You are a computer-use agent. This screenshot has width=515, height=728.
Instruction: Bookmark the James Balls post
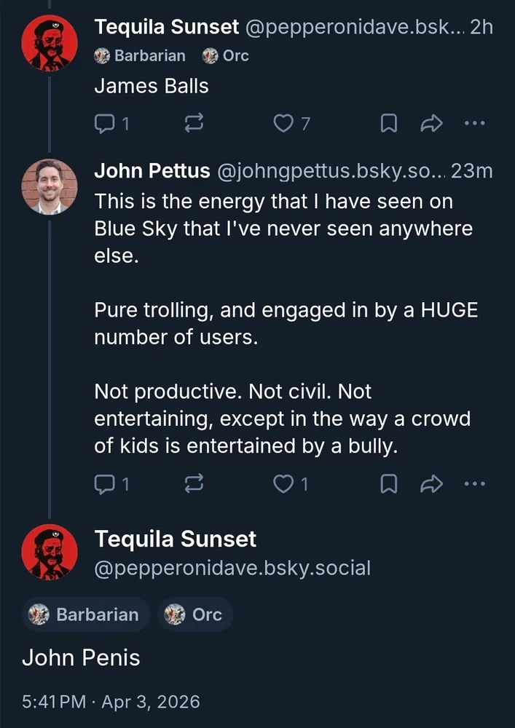[390, 124]
